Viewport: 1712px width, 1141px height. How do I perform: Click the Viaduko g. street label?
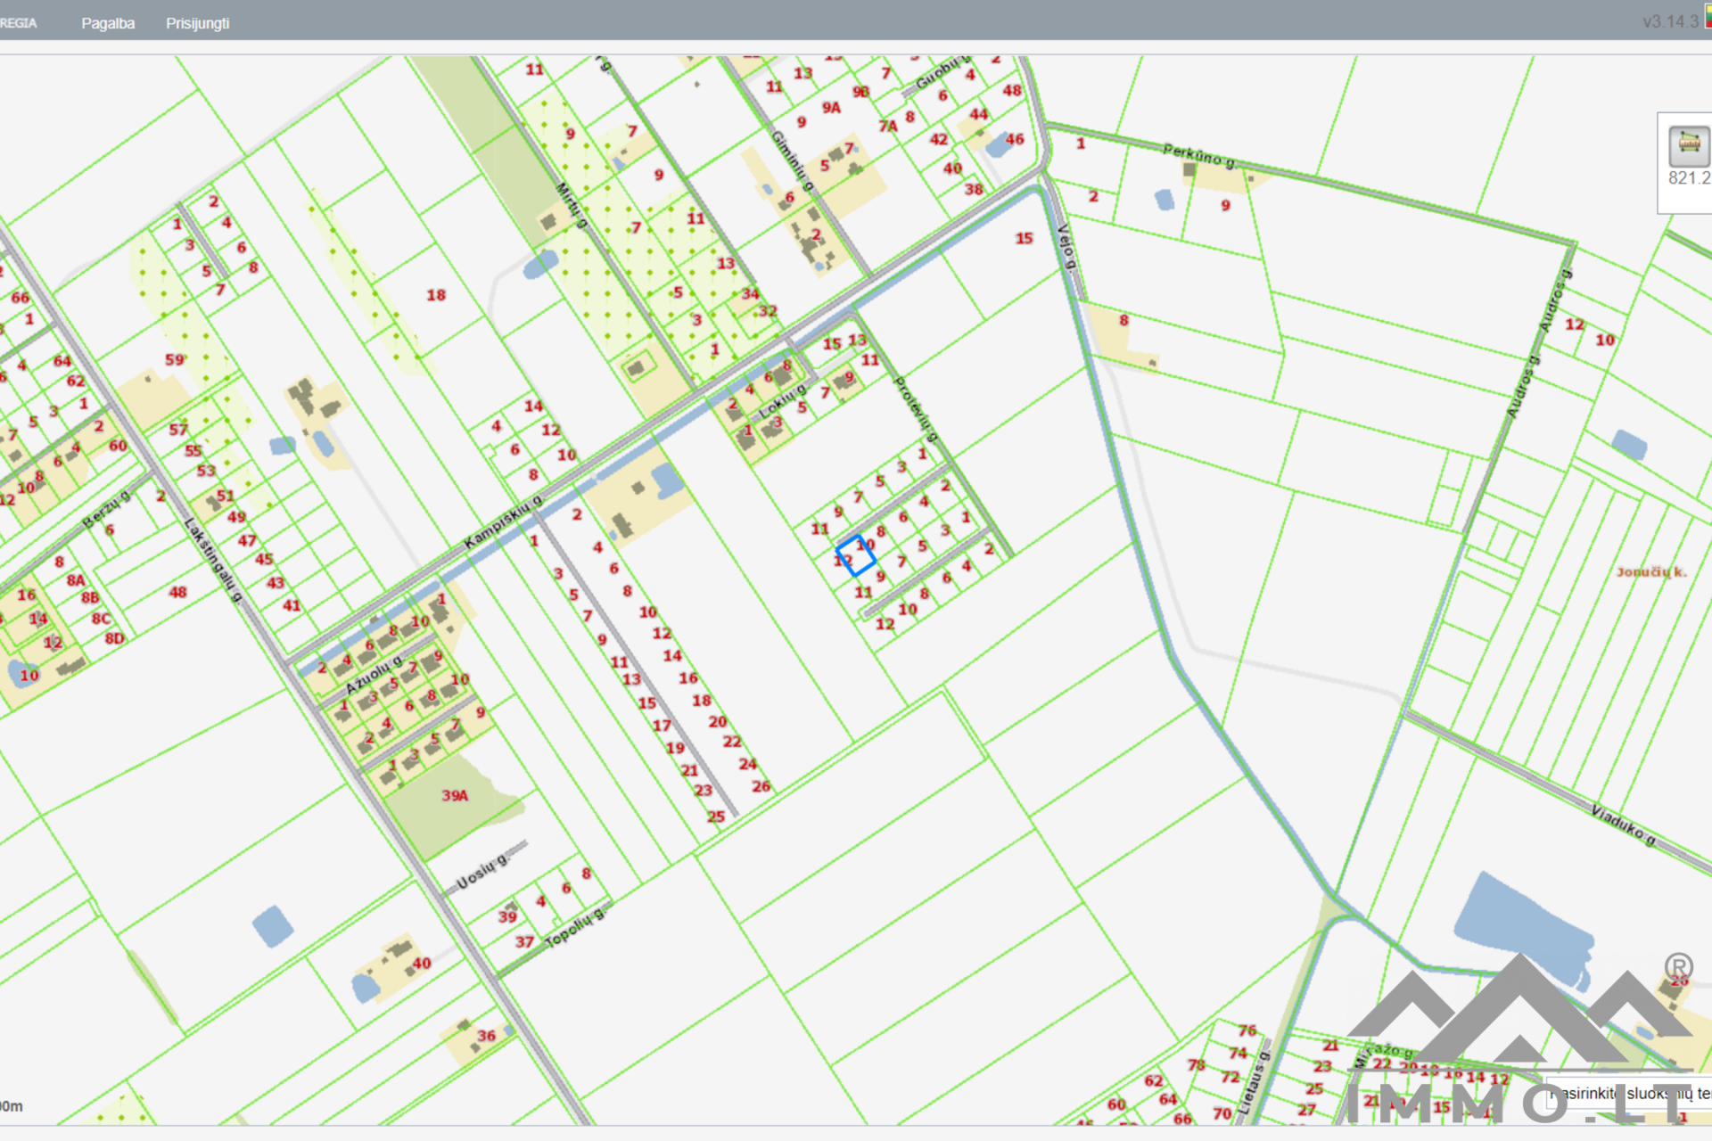1623,825
